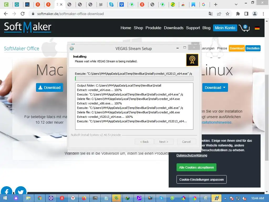Viewport: 269px width, 202px height.
Task: Open the Chrome profile avatar
Action: [255, 14]
